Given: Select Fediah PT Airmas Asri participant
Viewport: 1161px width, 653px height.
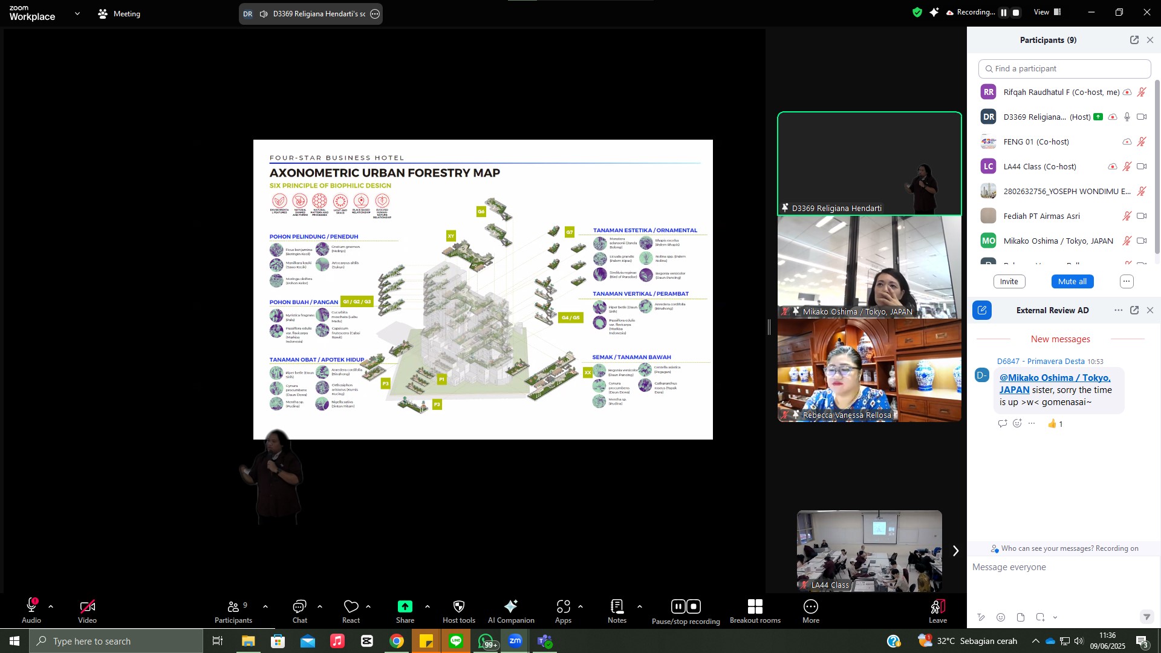Looking at the screenshot, I should (1064, 216).
